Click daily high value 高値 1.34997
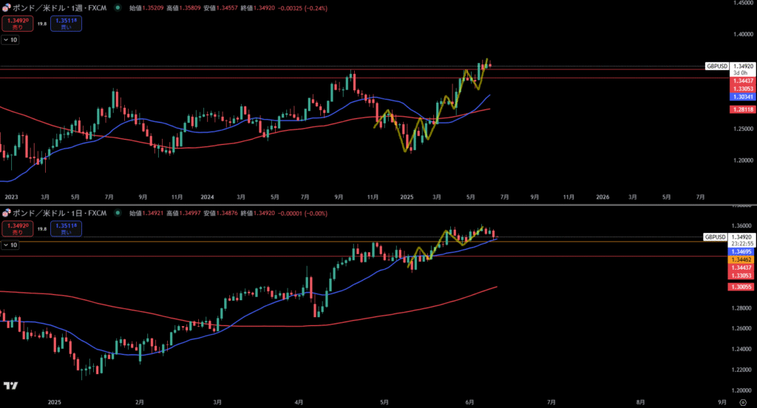This screenshot has width=757, height=408. [184, 213]
